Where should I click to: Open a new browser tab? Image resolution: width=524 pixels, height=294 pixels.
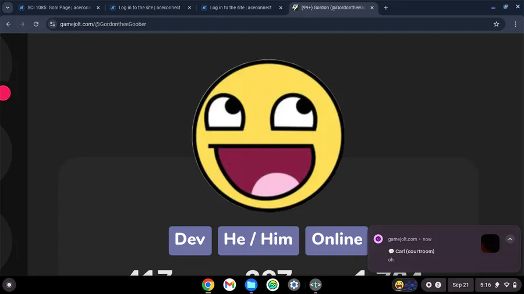(385, 8)
